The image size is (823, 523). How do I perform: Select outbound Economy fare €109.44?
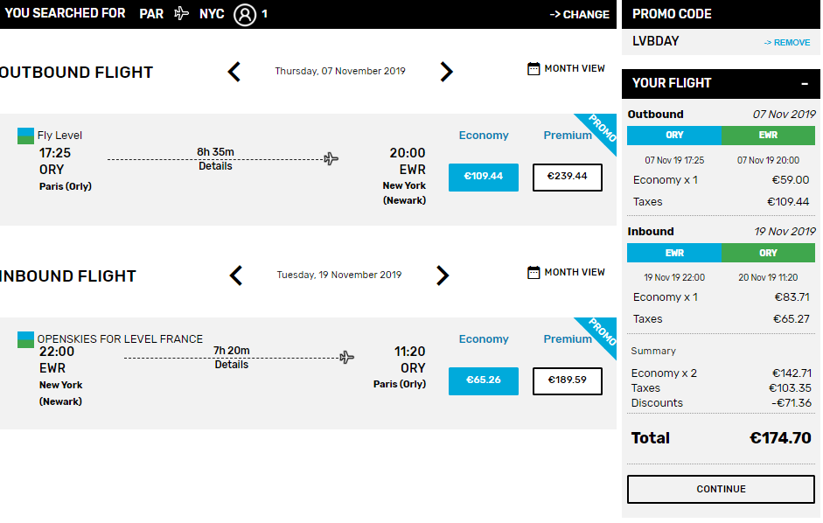(484, 177)
